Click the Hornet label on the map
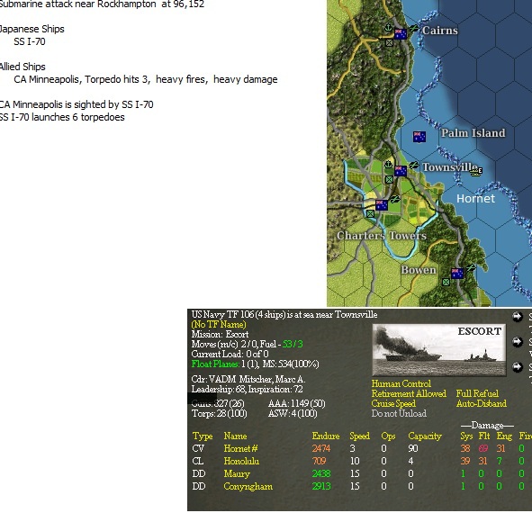This screenshot has height=513, width=532. pos(475,199)
